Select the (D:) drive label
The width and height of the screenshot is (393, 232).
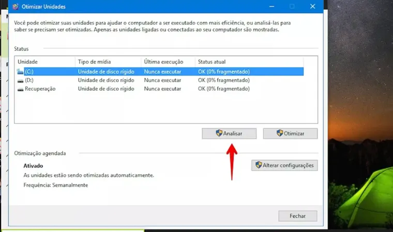coord(29,80)
